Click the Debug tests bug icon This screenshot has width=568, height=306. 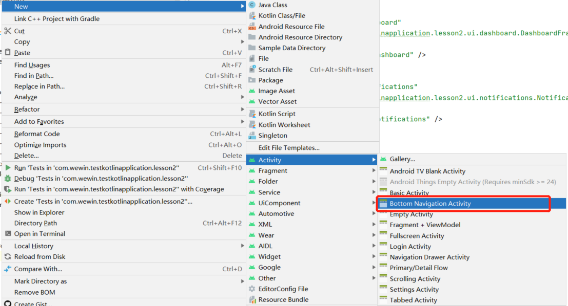pyautogui.click(x=8, y=178)
